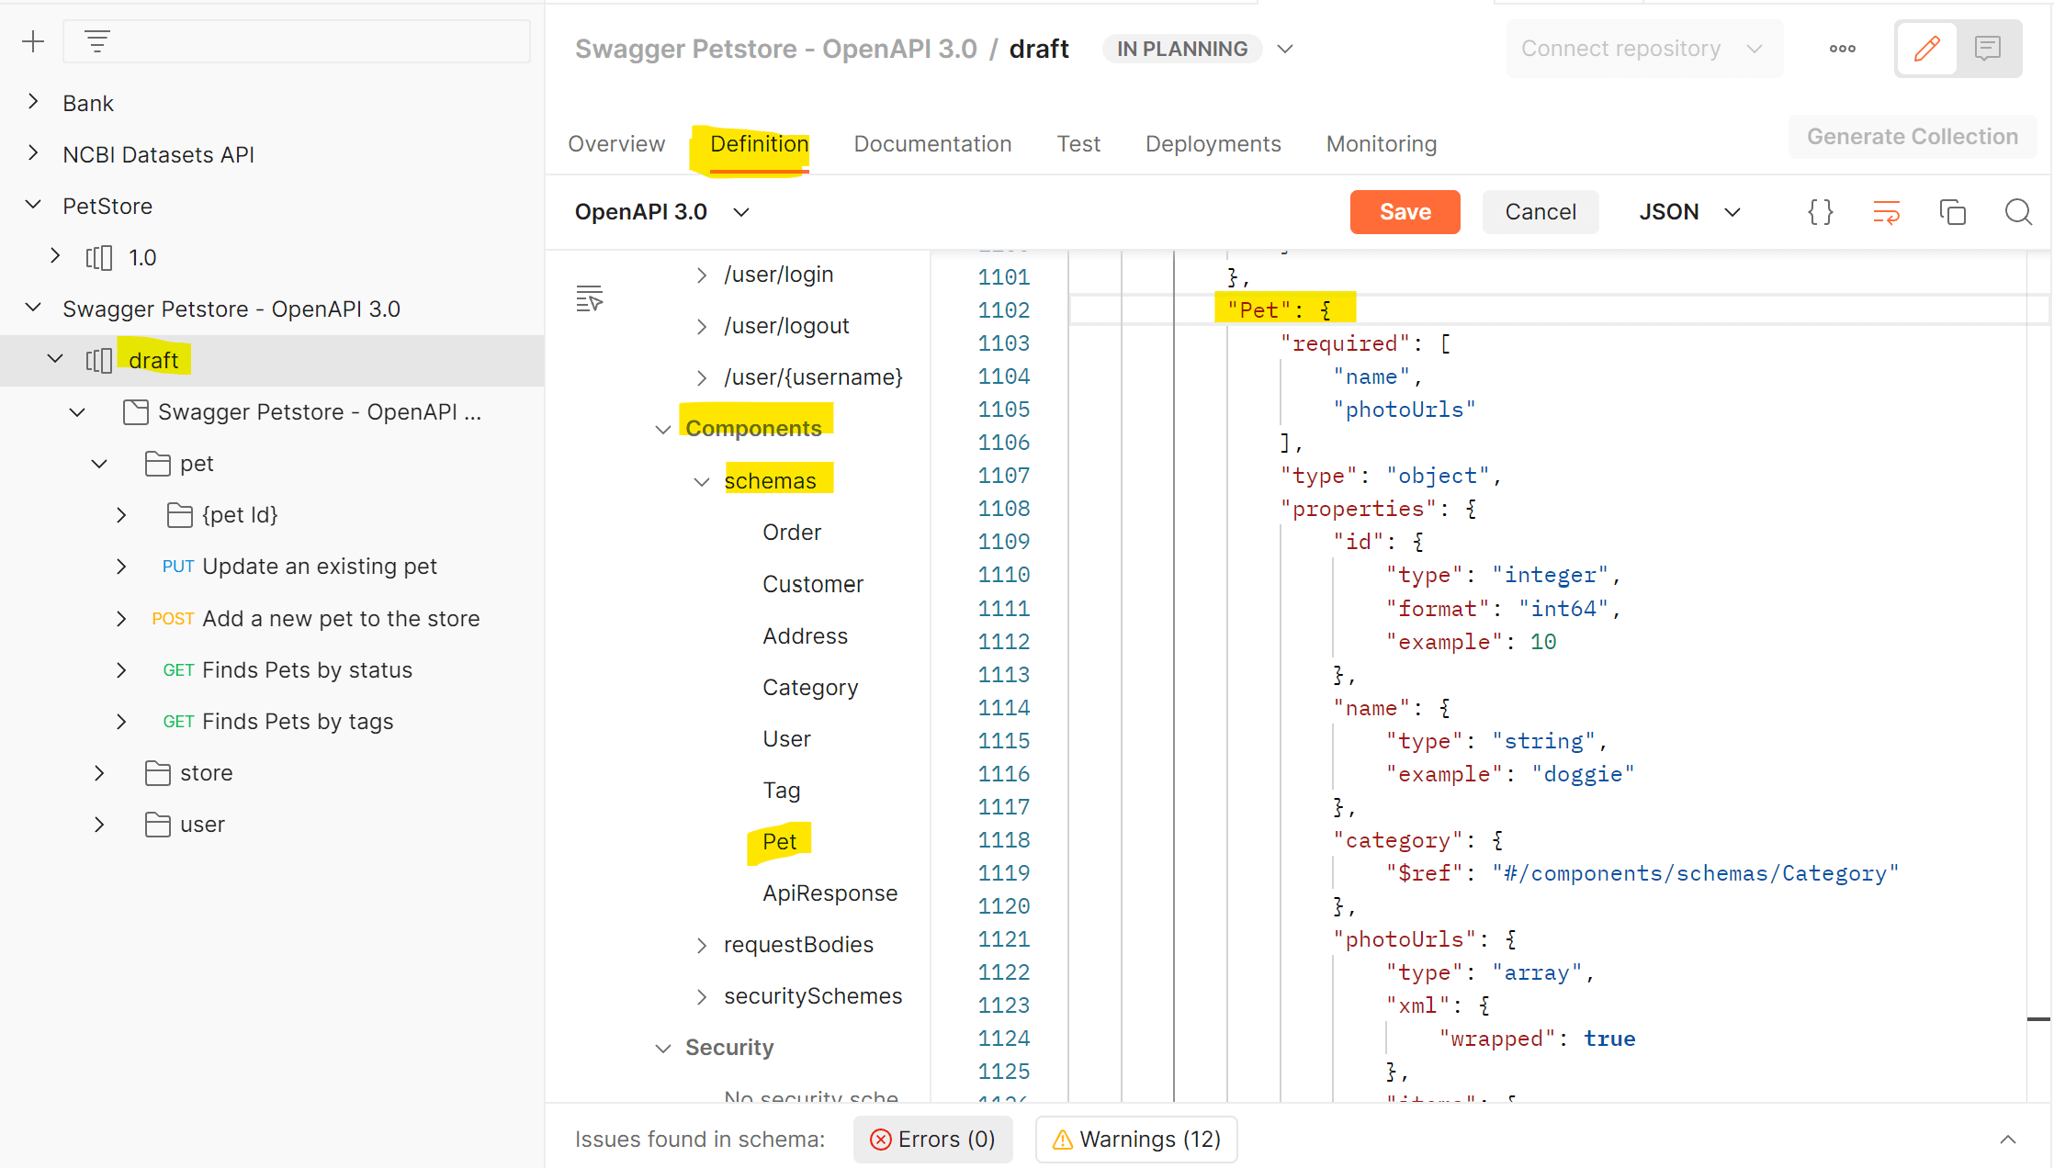Switch to the Documentation tab
The width and height of the screenshot is (2054, 1168).
pyautogui.click(x=932, y=144)
